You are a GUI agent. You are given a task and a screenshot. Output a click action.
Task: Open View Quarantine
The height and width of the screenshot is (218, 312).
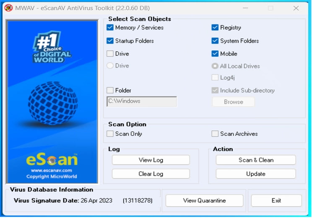pyautogui.click(x=204, y=200)
